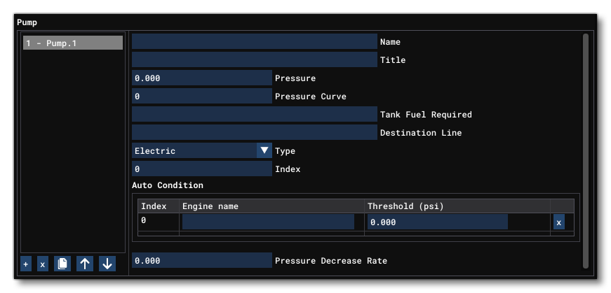Viewport: 611px width, 293px height.
Task: Select the Electric type combo box
Action: tap(194, 150)
